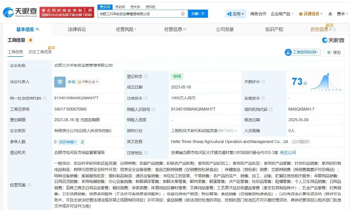Click registration number 340171000670980

(71, 109)
